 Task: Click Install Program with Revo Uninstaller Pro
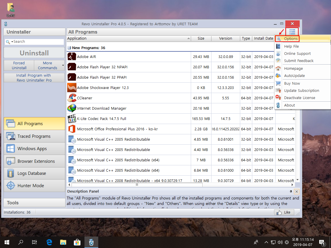coord(34,77)
